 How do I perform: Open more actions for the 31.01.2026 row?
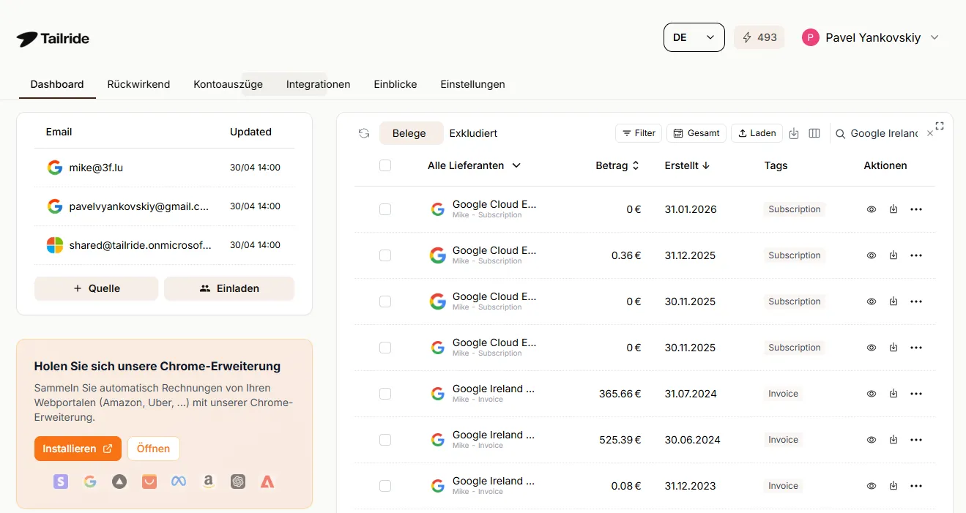[x=916, y=209]
